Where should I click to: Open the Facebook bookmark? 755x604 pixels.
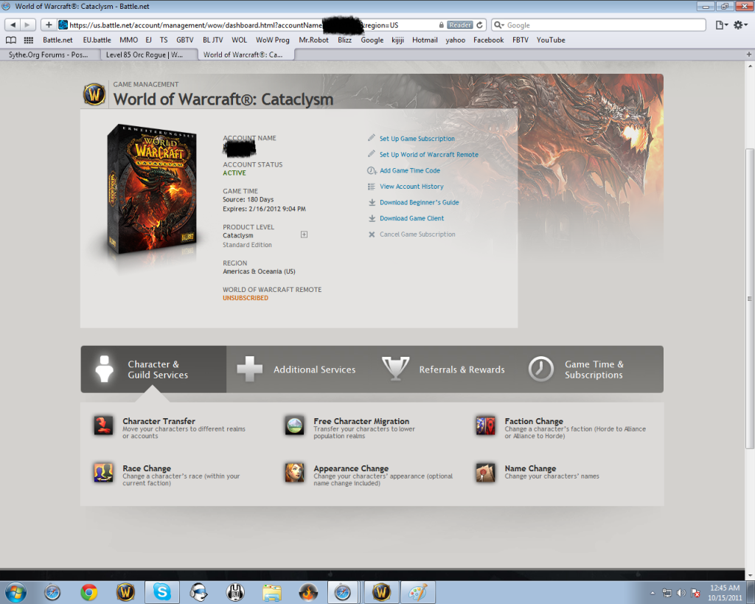coord(488,40)
